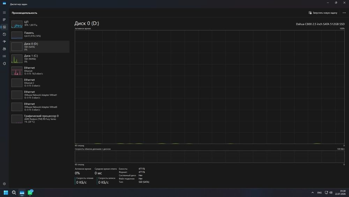Expand the hidden system tray icons chevron
Image resolution: width=349 pixels, height=197 pixels.
pyautogui.click(x=312, y=192)
